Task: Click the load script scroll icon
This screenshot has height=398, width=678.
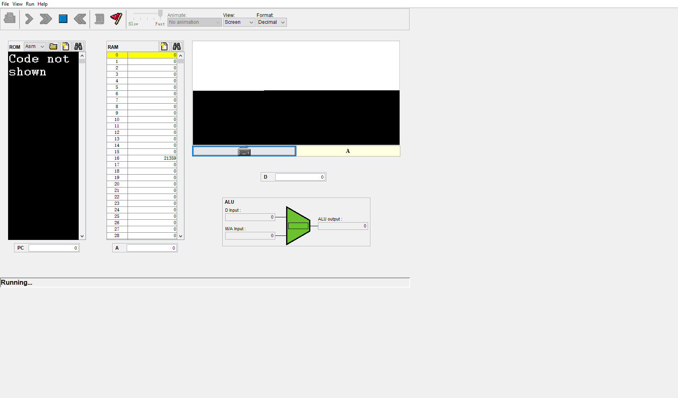Action: point(99,19)
